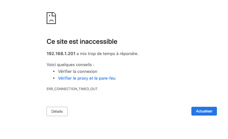This screenshot has height=139, width=228.
Task: Click the sad page error icon
Action: point(51,18)
